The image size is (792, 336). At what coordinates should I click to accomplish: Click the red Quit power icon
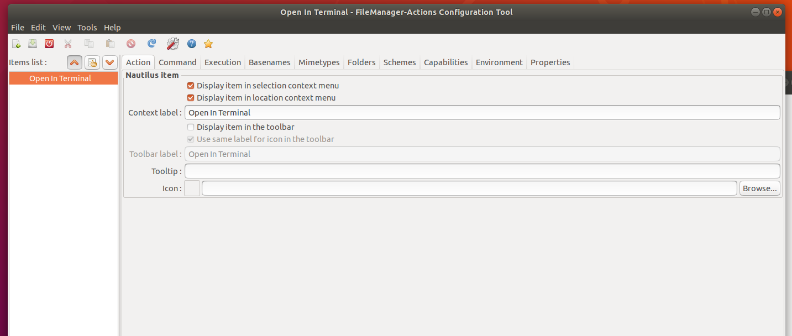point(49,44)
